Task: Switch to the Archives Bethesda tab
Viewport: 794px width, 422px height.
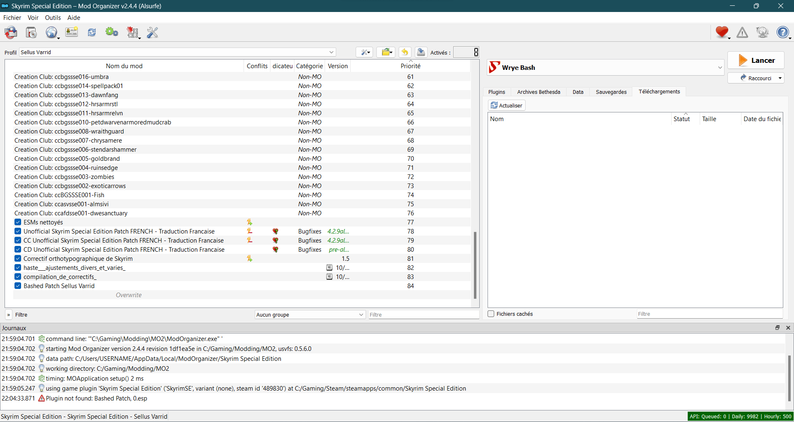Action: click(x=538, y=92)
